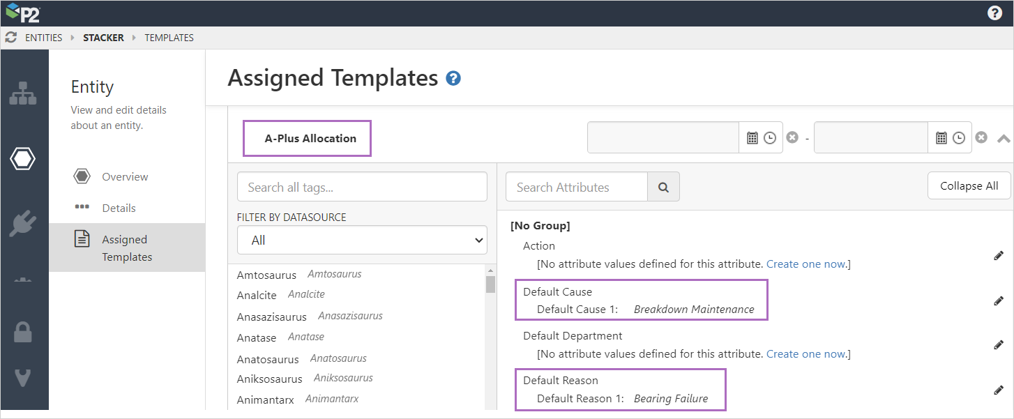Go to the Overview section
Image resolution: width=1014 pixels, height=419 pixels.
coord(125,177)
